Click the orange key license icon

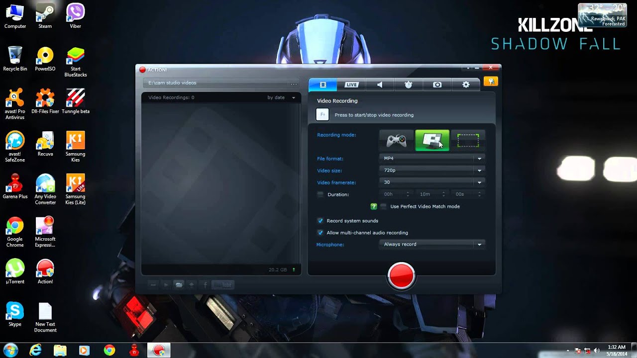(491, 82)
